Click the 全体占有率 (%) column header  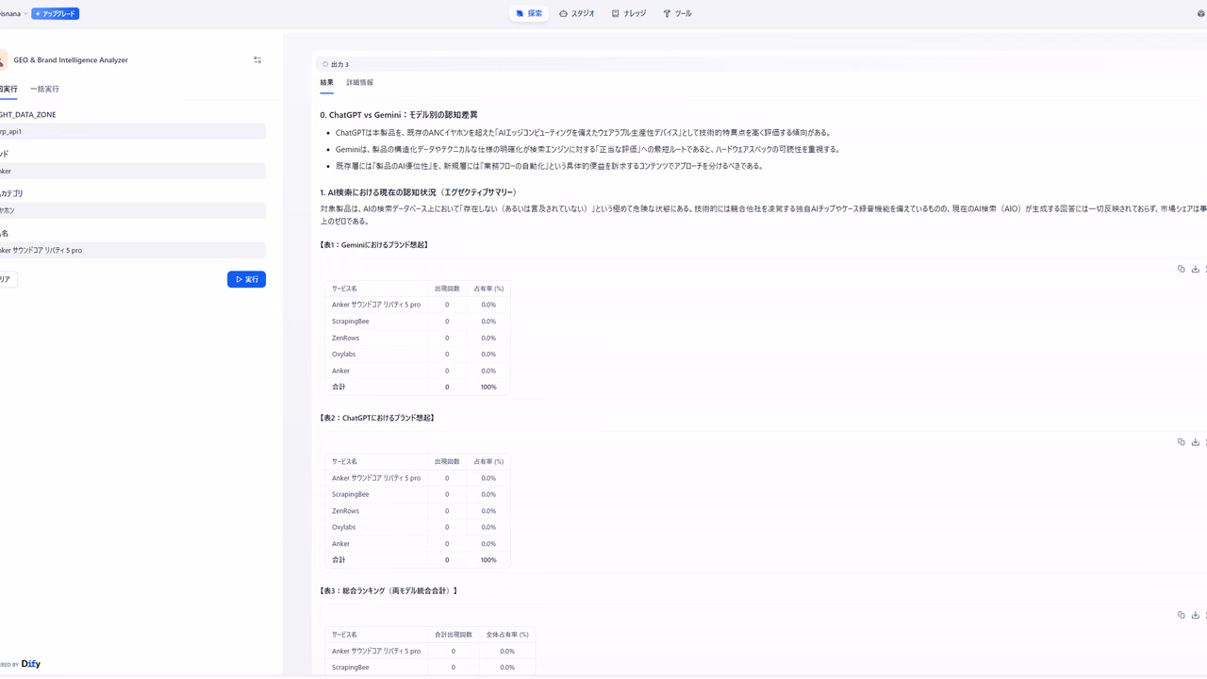(507, 635)
